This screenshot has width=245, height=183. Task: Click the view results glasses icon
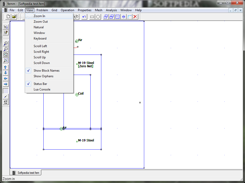(76, 17)
